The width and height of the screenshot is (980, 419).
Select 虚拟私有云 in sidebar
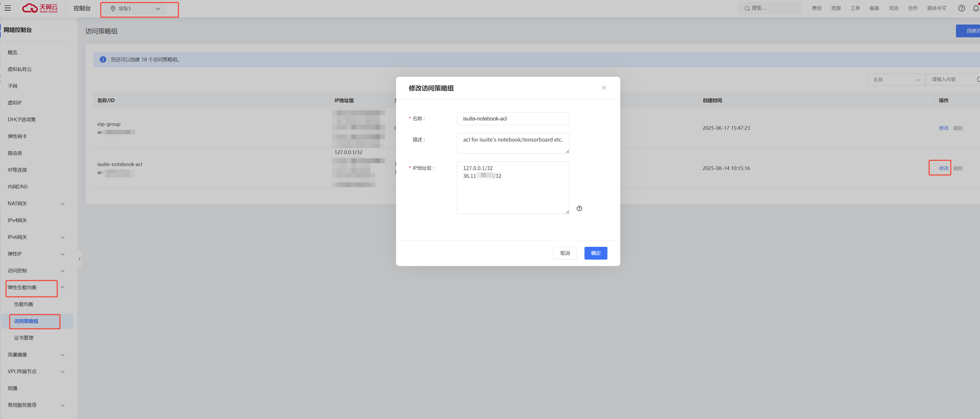tap(20, 69)
